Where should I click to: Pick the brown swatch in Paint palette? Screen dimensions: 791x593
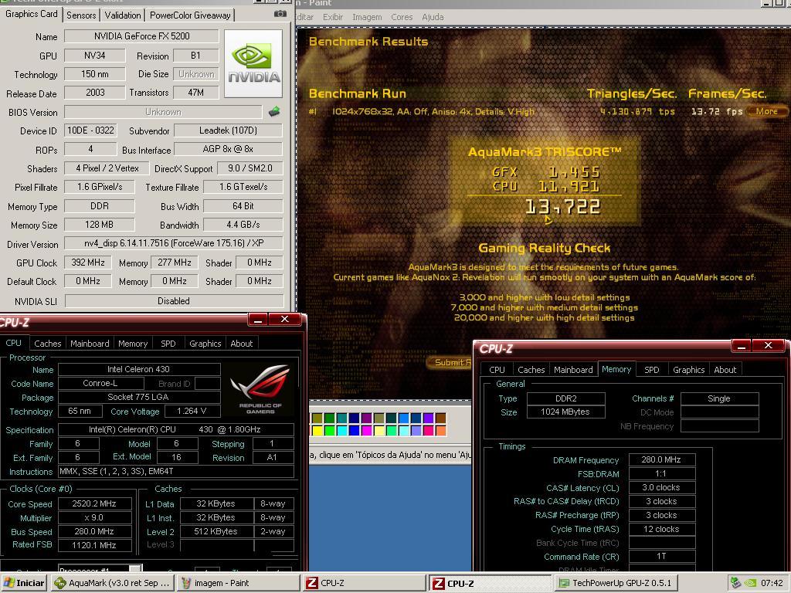(x=440, y=418)
